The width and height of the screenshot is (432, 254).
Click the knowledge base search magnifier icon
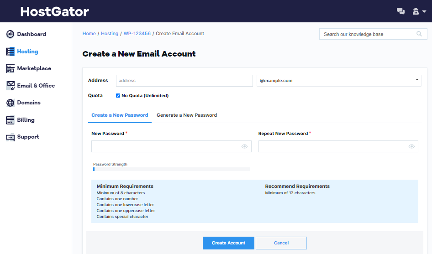[x=419, y=34]
